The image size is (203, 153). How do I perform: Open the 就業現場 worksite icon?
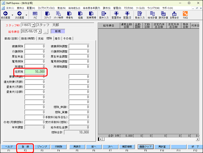[91, 15]
